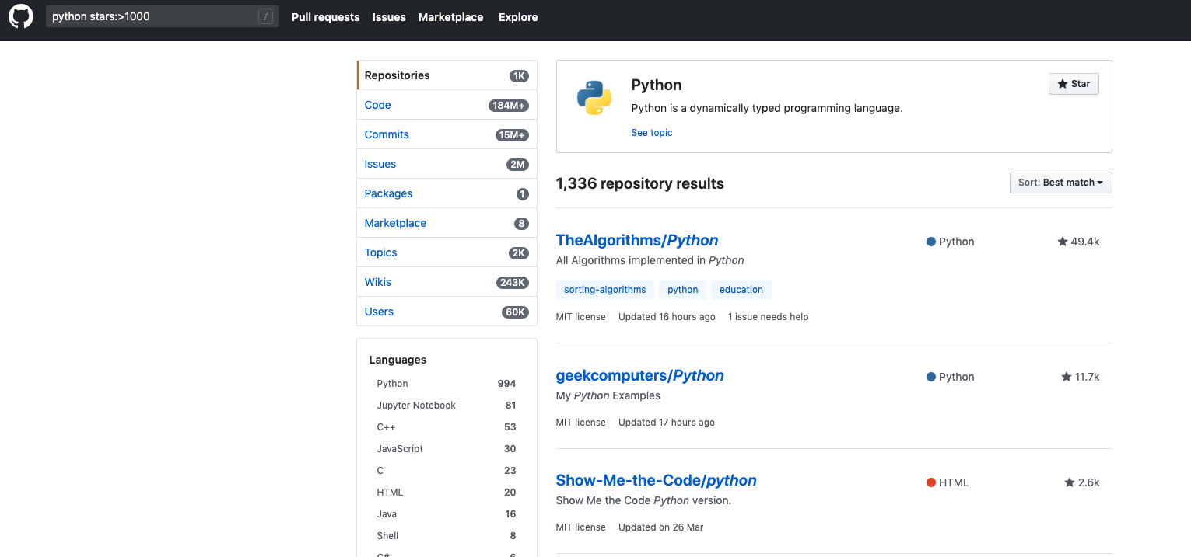Image resolution: width=1191 pixels, height=557 pixels.
Task: Click the Python logo next to the topic description
Action: point(594,97)
